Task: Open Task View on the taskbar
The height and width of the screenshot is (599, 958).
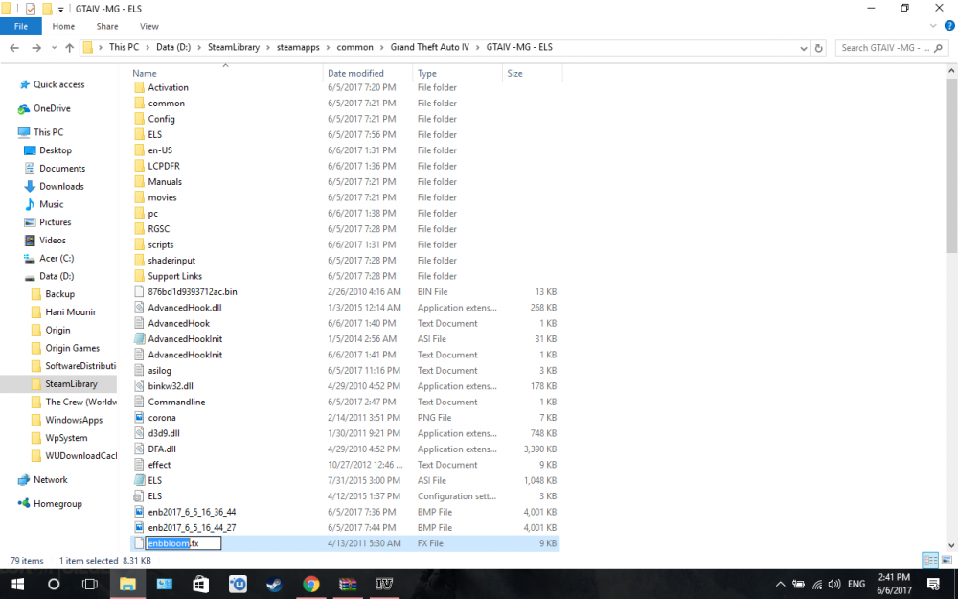Action: click(x=90, y=585)
